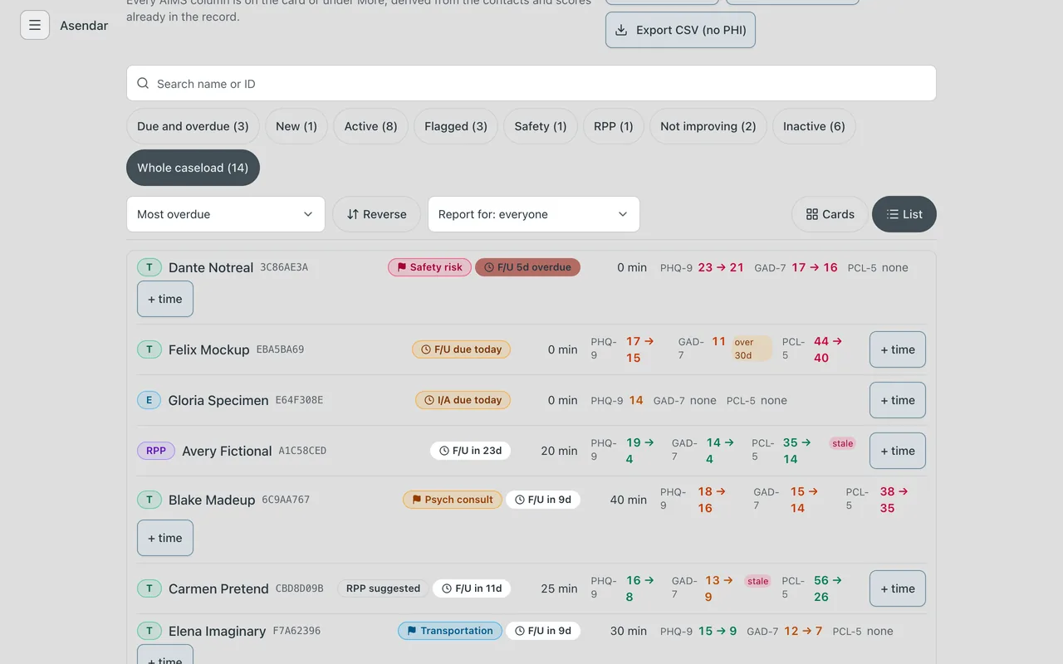Switch to List view

coord(904,214)
